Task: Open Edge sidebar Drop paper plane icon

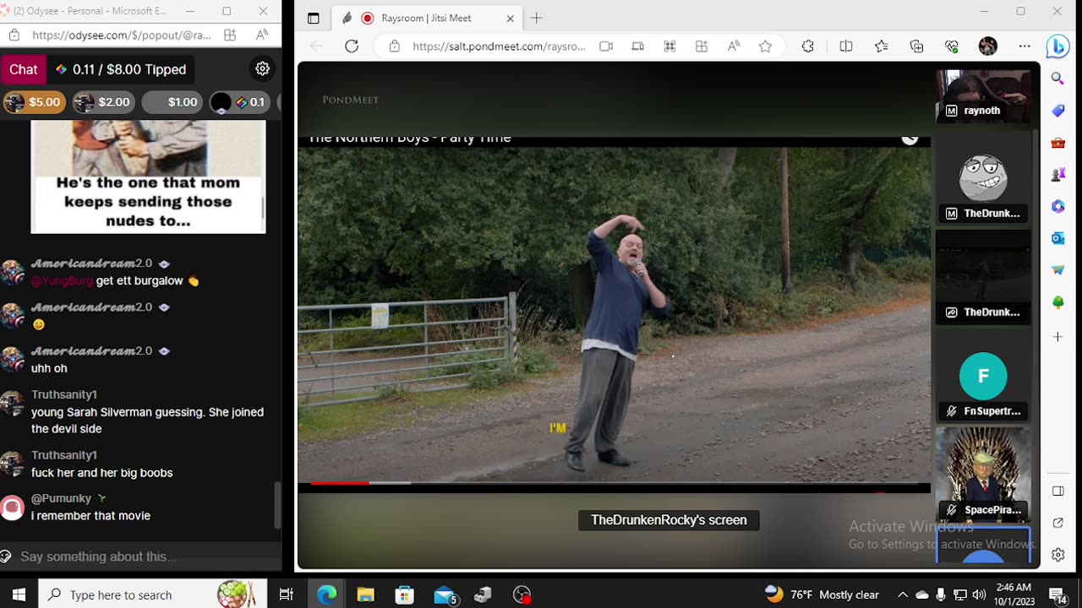Action: click(x=1057, y=270)
